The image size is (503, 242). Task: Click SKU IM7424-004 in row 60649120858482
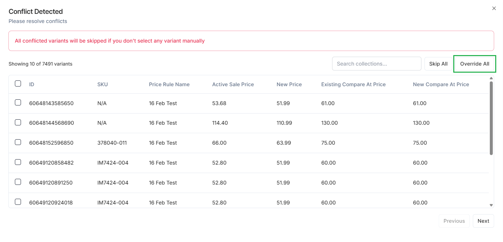(113, 163)
